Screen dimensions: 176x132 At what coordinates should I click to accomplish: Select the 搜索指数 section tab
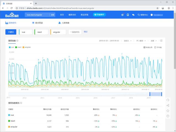12,41
